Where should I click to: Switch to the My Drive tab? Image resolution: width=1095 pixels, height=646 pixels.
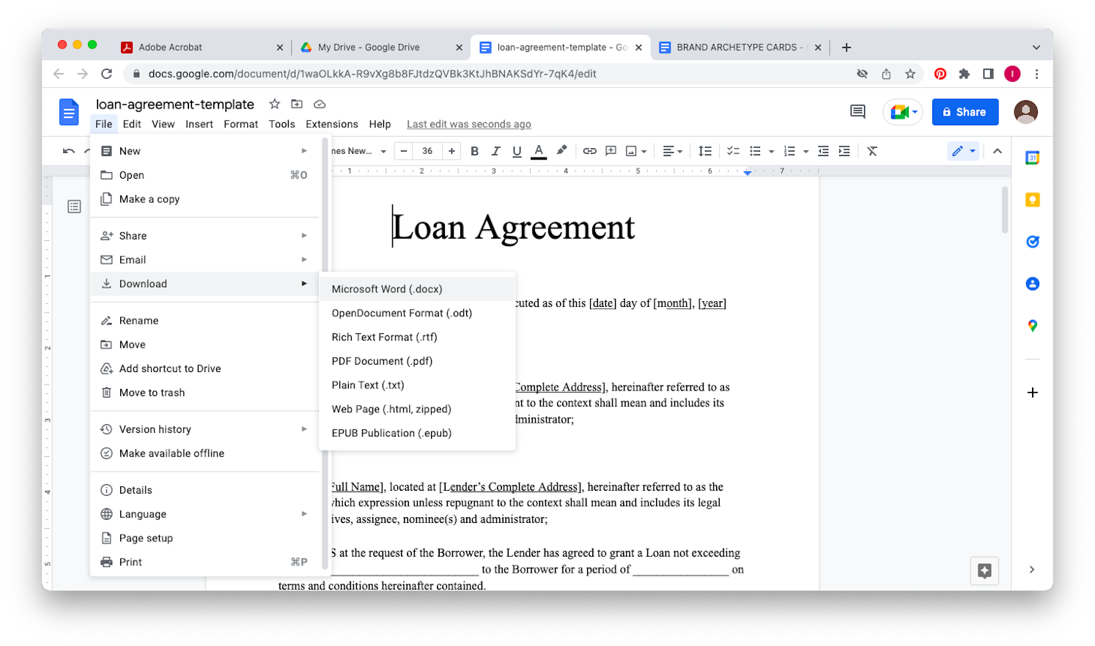(x=369, y=47)
